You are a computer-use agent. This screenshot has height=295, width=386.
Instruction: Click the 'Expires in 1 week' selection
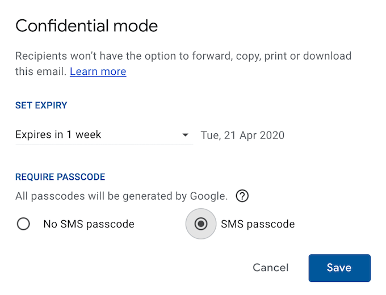[58, 135]
